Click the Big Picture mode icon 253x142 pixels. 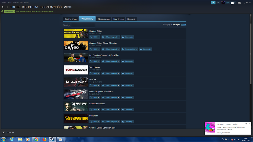click(x=240, y=3)
